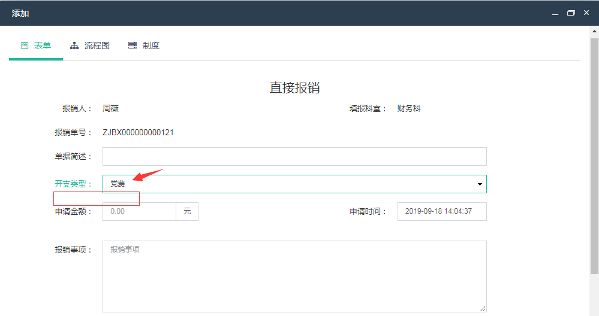This screenshot has height=316, width=599.
Task: Click the textarea resize handle of 报销事项
Action: [483, 309]
